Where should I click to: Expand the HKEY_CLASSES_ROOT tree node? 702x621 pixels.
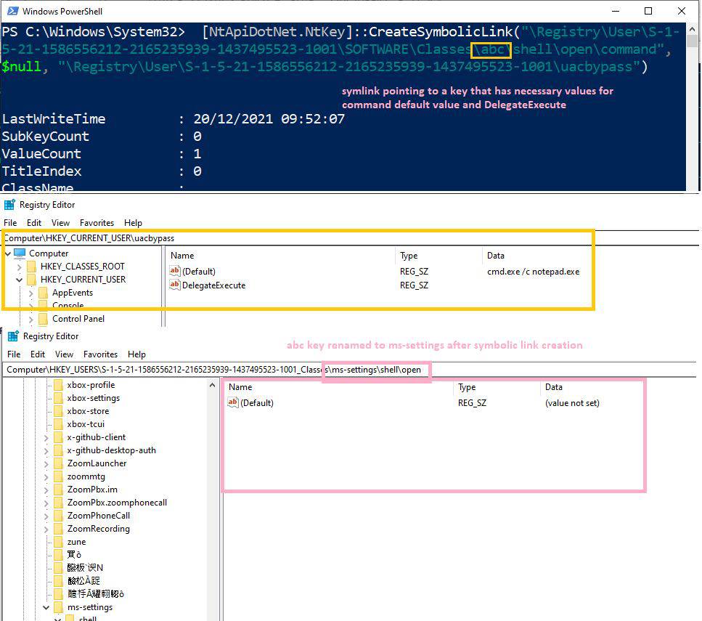point(19,267)
